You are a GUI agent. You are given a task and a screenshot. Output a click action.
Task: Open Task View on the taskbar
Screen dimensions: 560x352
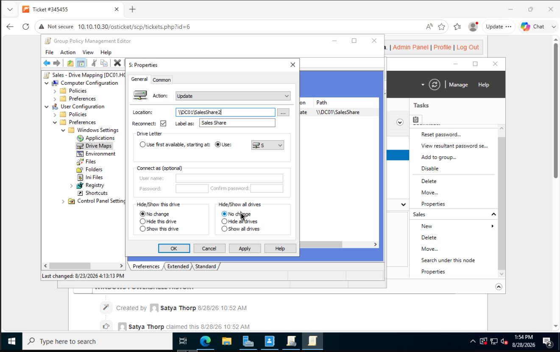183,341
